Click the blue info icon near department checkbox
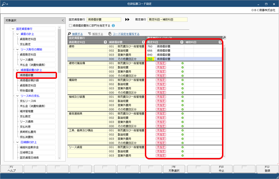Image resolution: width=279 pixels, height=179 pixels. pos(114,26)
